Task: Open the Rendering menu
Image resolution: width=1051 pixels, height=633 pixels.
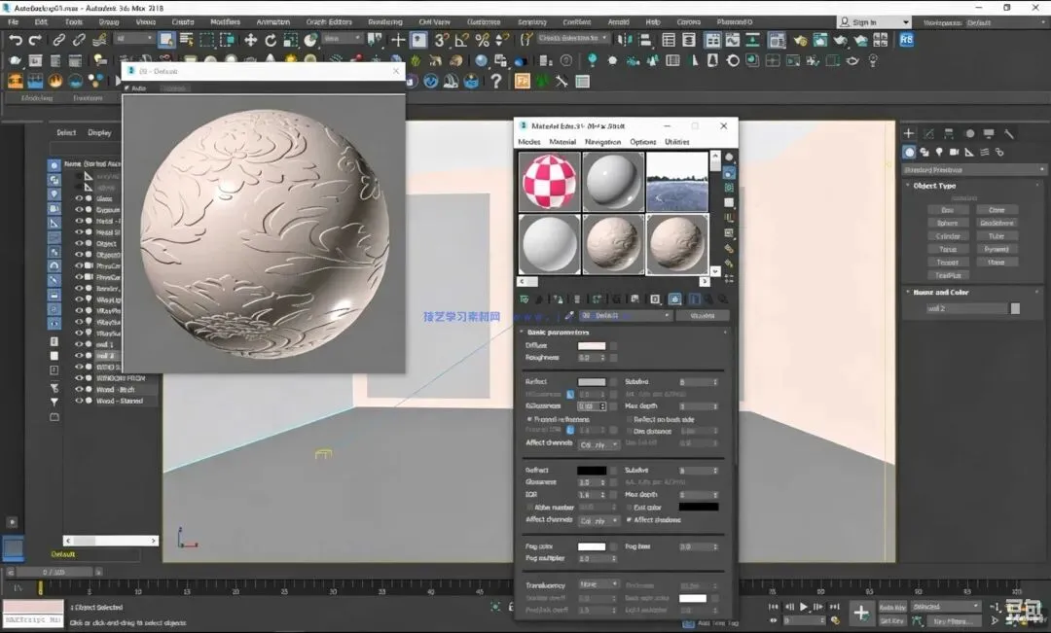Action: [x=384, y=22]
